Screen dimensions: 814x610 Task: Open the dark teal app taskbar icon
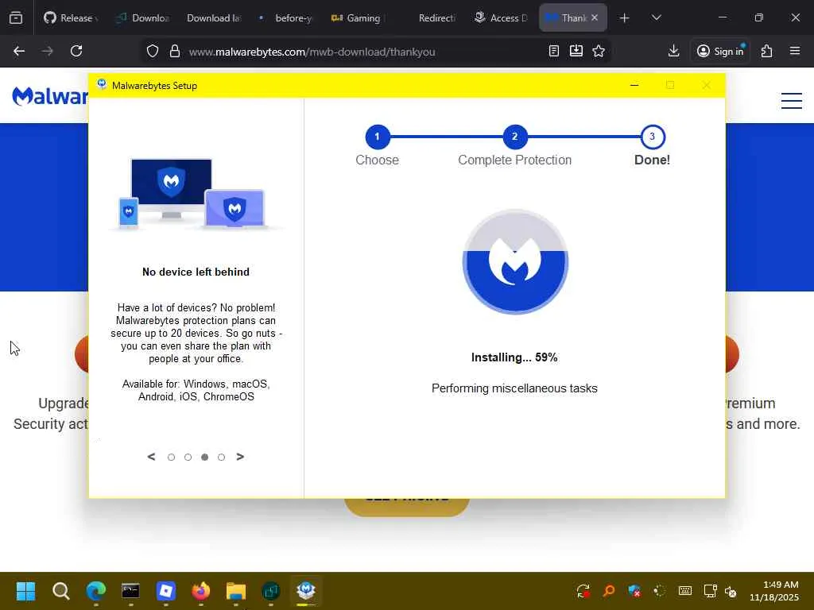pyautogui.click(x=271, y=591)
